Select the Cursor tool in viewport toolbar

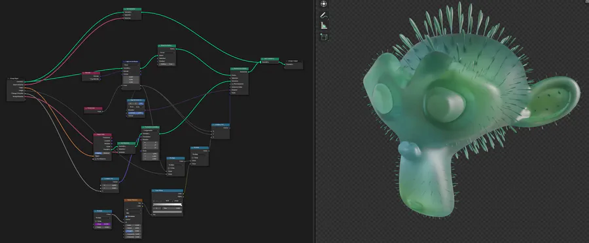coord(323,4)
